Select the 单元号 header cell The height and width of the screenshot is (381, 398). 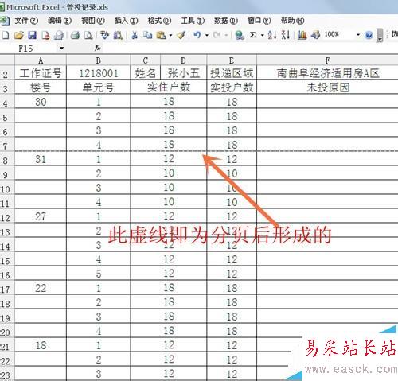[x=99, y=87]
